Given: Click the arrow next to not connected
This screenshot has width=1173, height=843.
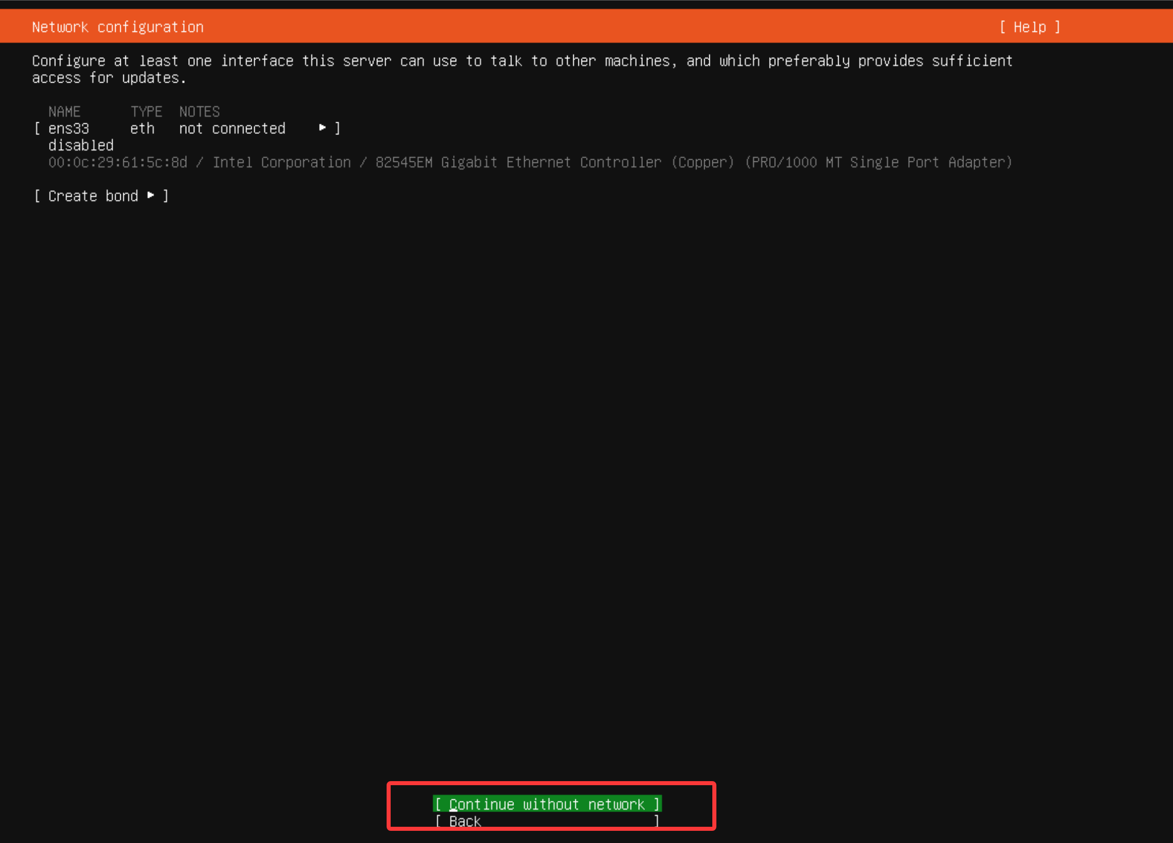Looking at the screenshot, I should [x=322, y=128].
